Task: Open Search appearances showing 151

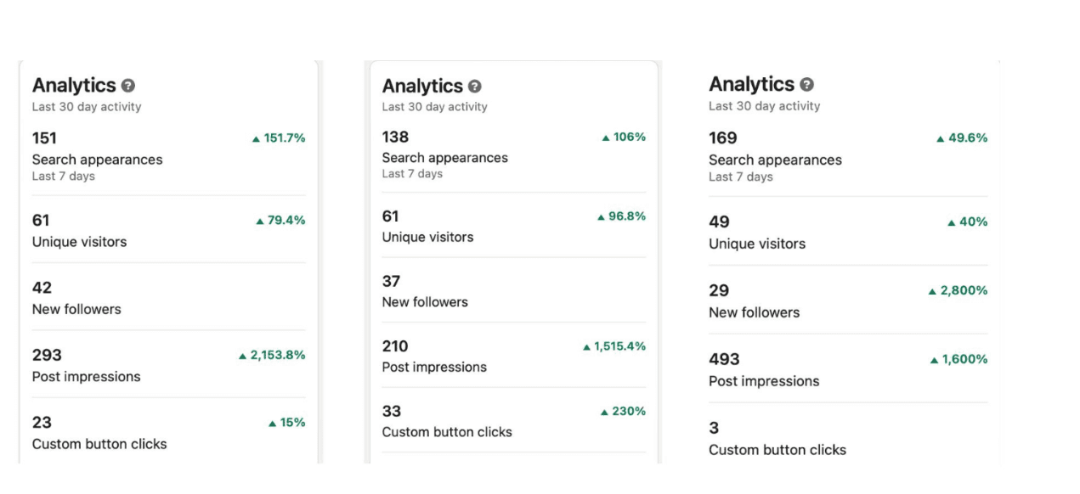Action: (x=168, y=156)
